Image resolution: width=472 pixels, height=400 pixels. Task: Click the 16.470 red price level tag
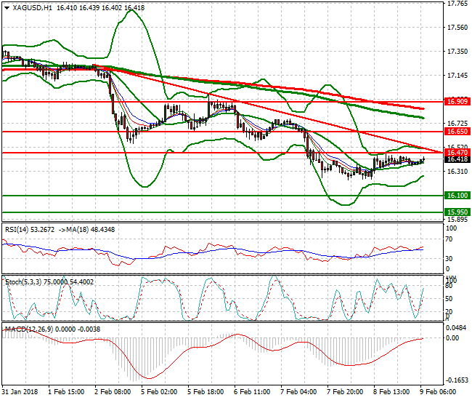pos(457,152)
